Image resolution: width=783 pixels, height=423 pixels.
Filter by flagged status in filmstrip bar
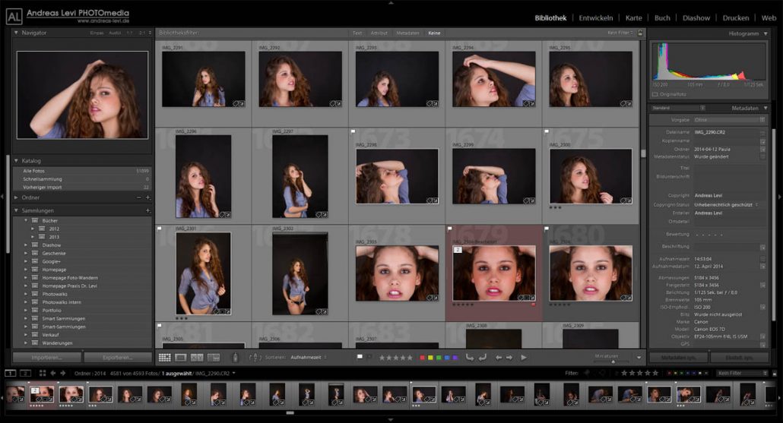(x=587, y=373)
